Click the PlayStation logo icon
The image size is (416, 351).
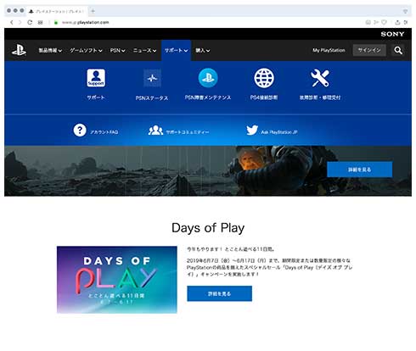(19, 50)
